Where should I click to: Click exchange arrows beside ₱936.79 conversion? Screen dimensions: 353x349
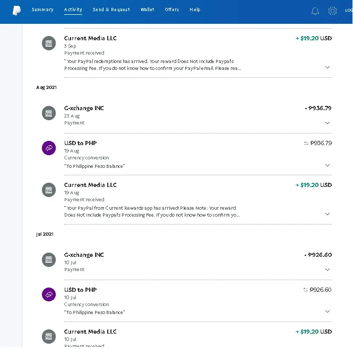tap(306, 143)
